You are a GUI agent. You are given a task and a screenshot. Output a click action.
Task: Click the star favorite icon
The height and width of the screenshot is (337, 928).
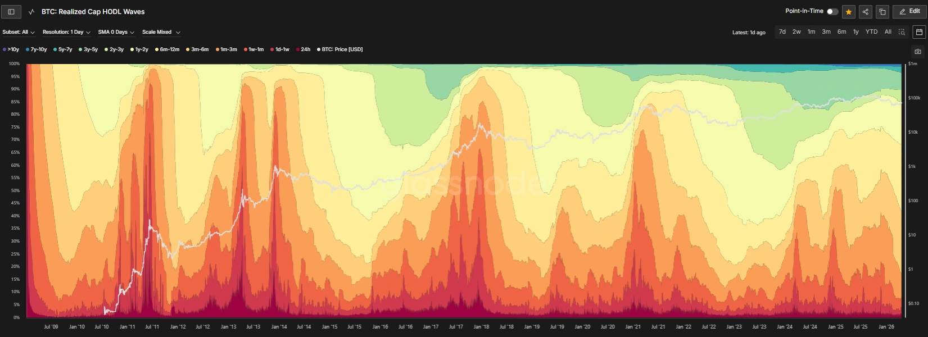849,12
